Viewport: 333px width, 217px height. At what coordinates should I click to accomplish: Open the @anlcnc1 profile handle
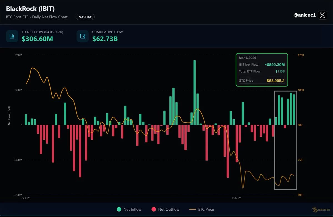pyautogui.click(x=304, y=15)
